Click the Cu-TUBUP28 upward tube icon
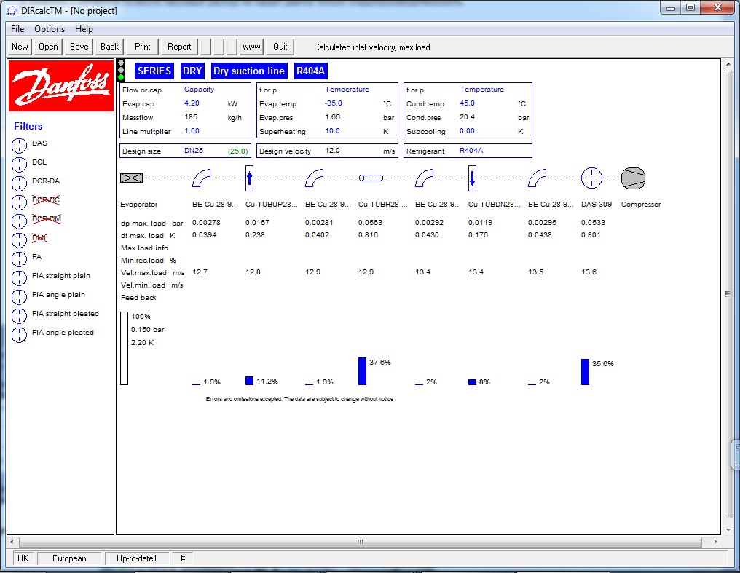This screenshot has width=740, height=573. click(x=250, y=178)
